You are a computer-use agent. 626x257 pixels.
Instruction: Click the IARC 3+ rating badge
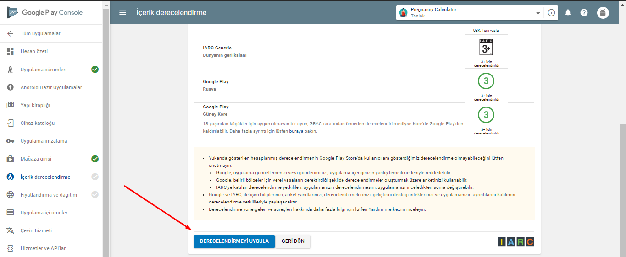(x=486, y=47)
